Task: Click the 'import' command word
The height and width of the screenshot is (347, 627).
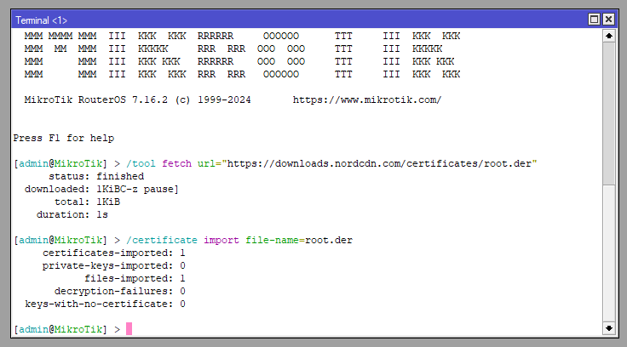Action: coord(221,241)
